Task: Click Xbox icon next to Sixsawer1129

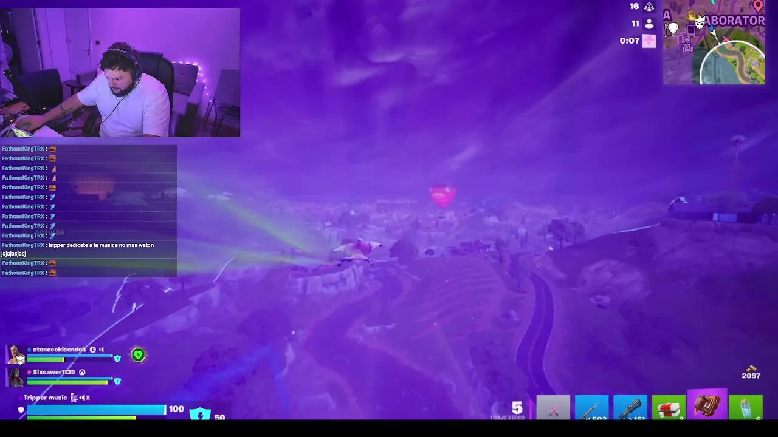Action: coord(82,372)
